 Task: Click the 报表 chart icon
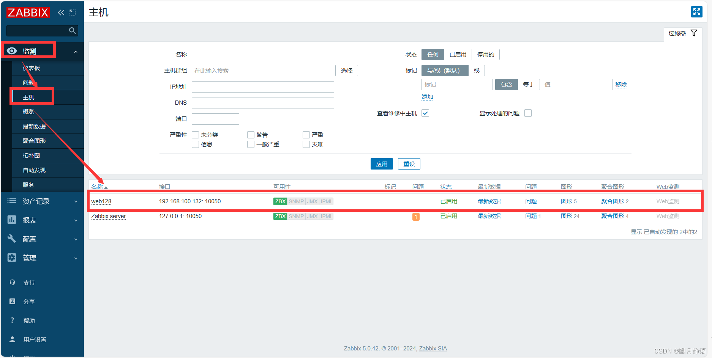click(x=12, y=220)
